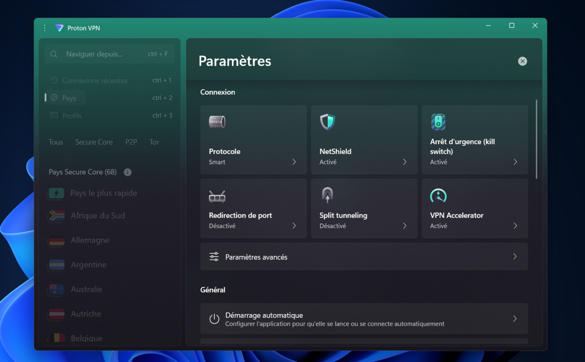Click the info icon next to Pays Secure Core

[128, 172]
